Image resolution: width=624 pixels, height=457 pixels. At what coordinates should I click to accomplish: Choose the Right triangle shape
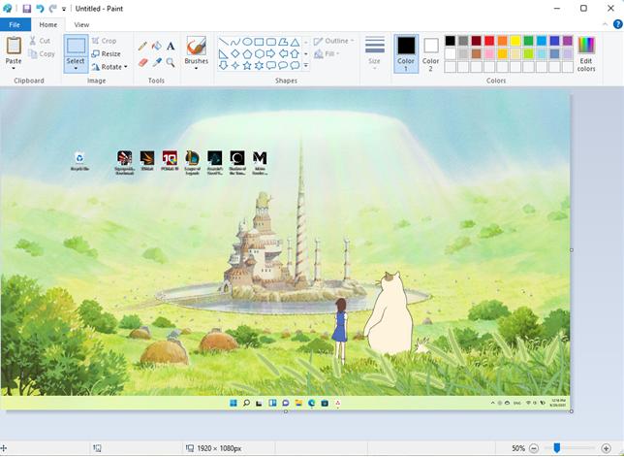coord(224,53)
